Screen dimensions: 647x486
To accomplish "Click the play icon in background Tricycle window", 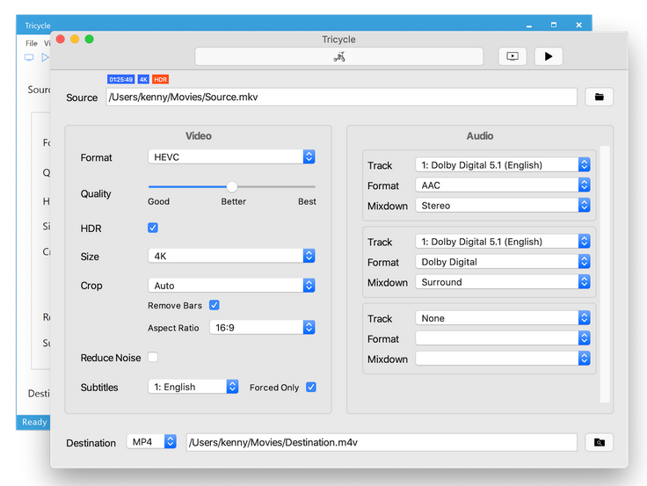I will (45, 57).
